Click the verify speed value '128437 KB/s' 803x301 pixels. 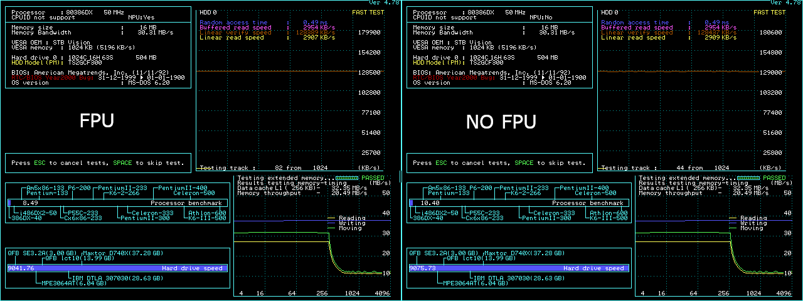[x=718, y=33]
